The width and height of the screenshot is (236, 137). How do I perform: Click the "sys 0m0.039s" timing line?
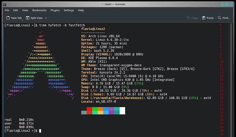(19, 127)
